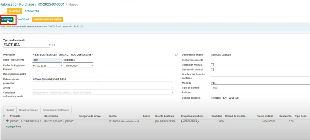Click drag handle on invoice line 1
Screen dimensions: 310x140
tap(7, 121)
